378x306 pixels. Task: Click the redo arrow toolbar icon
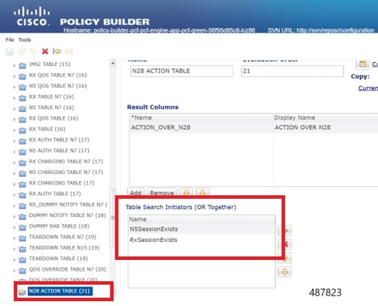point(33,52)
